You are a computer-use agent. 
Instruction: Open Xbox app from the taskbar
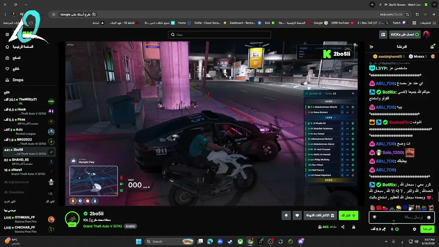coord(241,242)
